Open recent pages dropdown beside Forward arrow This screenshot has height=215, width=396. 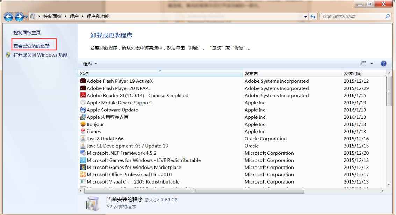(x=26, y=17)
